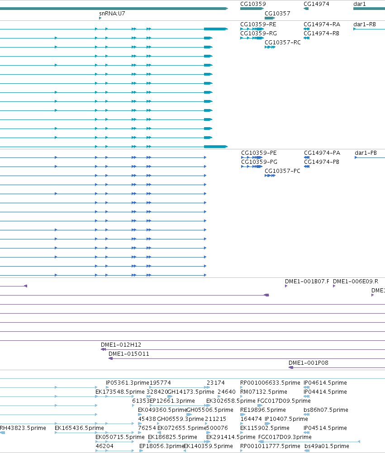Select EST RP001011777.5prime
The width and height of the screenshot is (385, 453).
point(271,446)
